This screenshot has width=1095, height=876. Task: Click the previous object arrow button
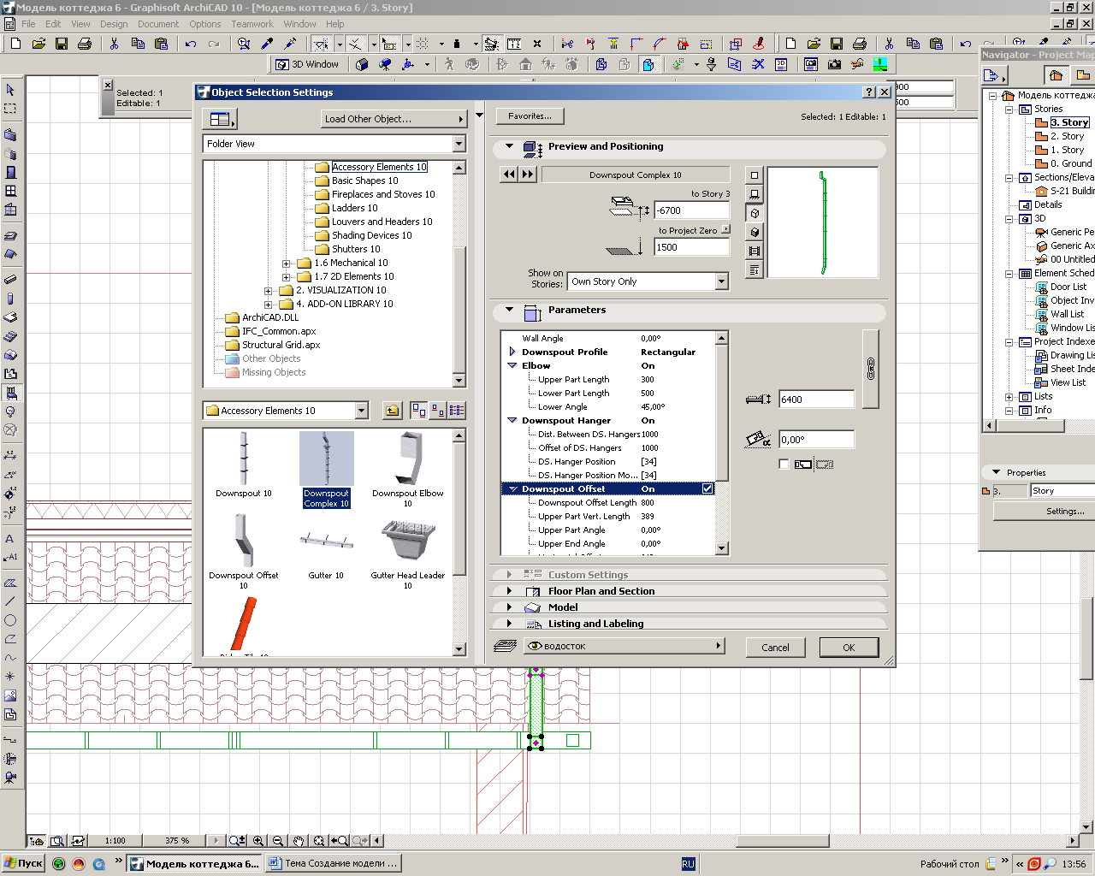tap(508, 175)
